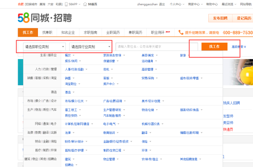Expand the 司机 category
Viewport: 253px width, 167px height.
[108, 70]
